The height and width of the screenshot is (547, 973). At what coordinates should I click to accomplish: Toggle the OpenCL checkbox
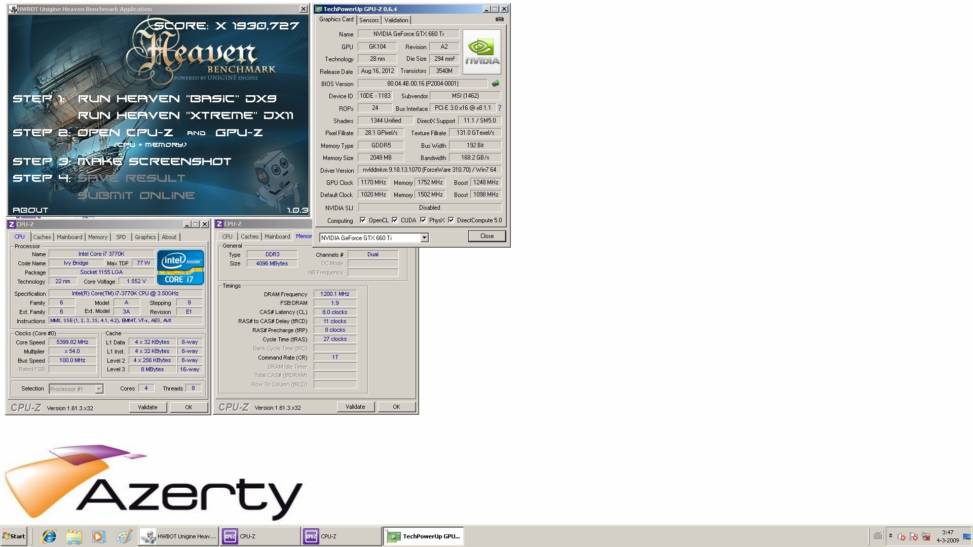(363, 220)
